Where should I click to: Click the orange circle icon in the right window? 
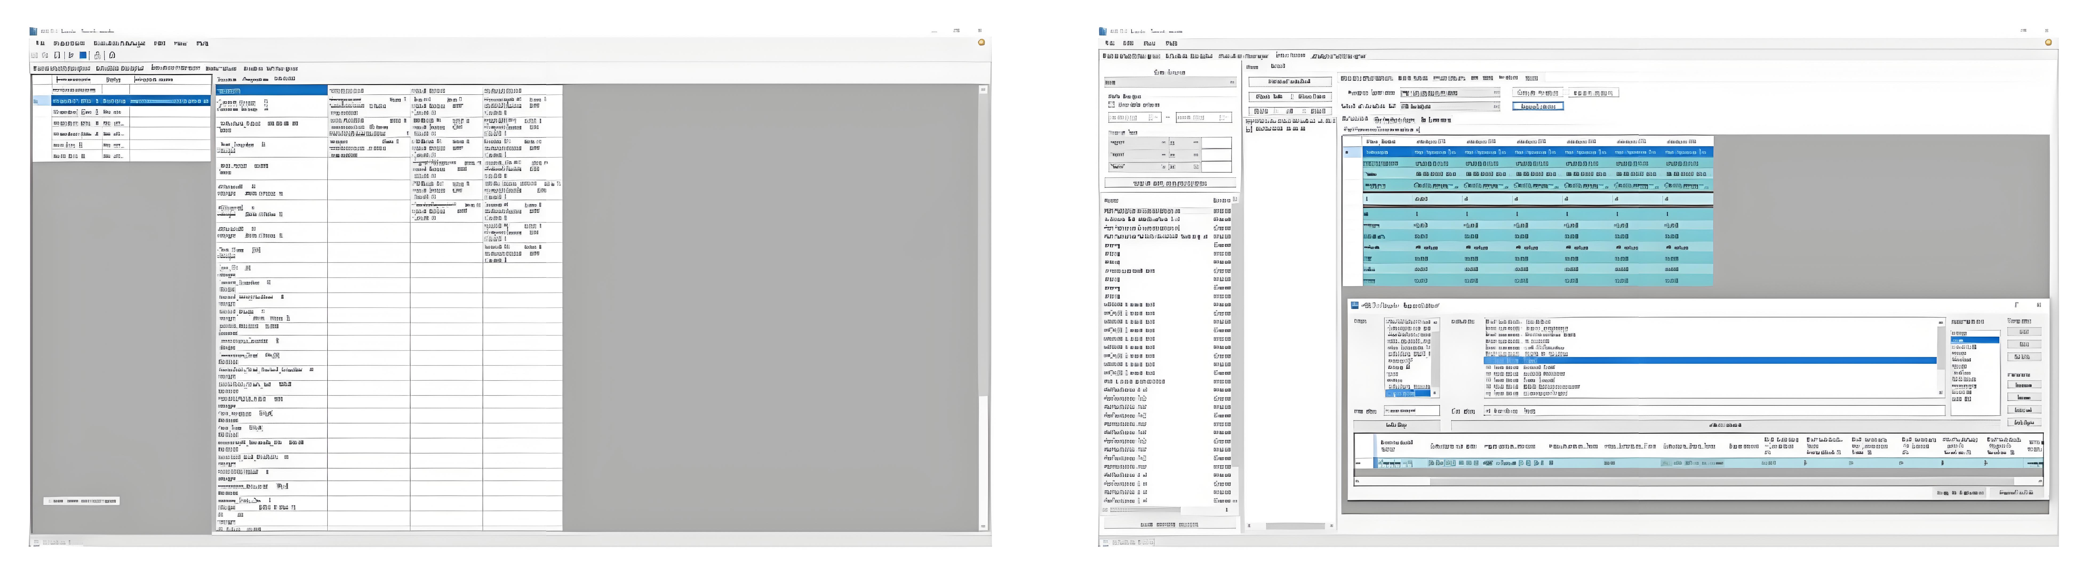[x=2049, y=42]
